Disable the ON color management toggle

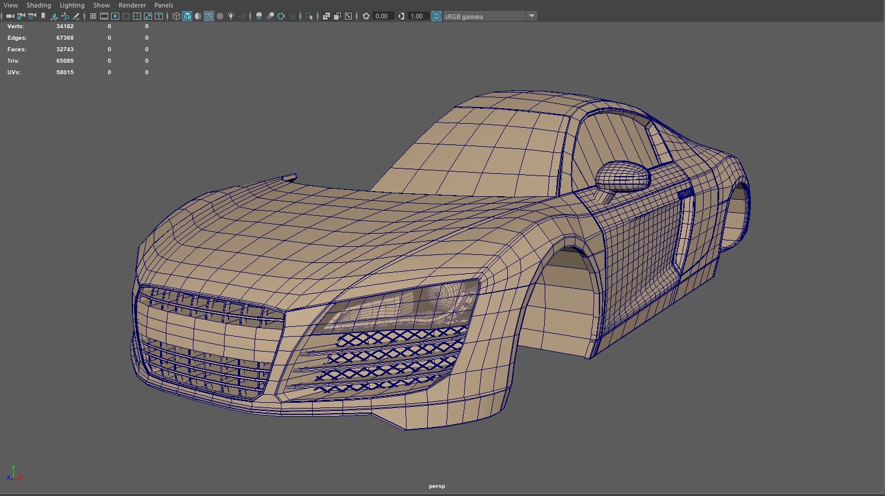tap(436, 16)
